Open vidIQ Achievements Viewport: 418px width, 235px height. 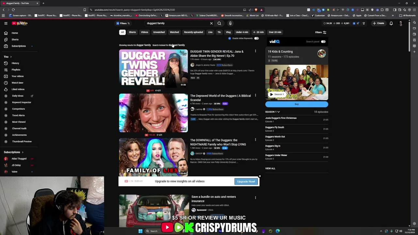pos(19,135)
